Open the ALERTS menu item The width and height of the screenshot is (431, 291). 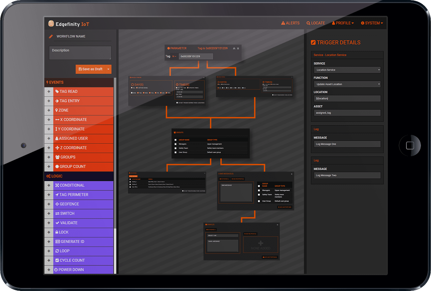290,23
